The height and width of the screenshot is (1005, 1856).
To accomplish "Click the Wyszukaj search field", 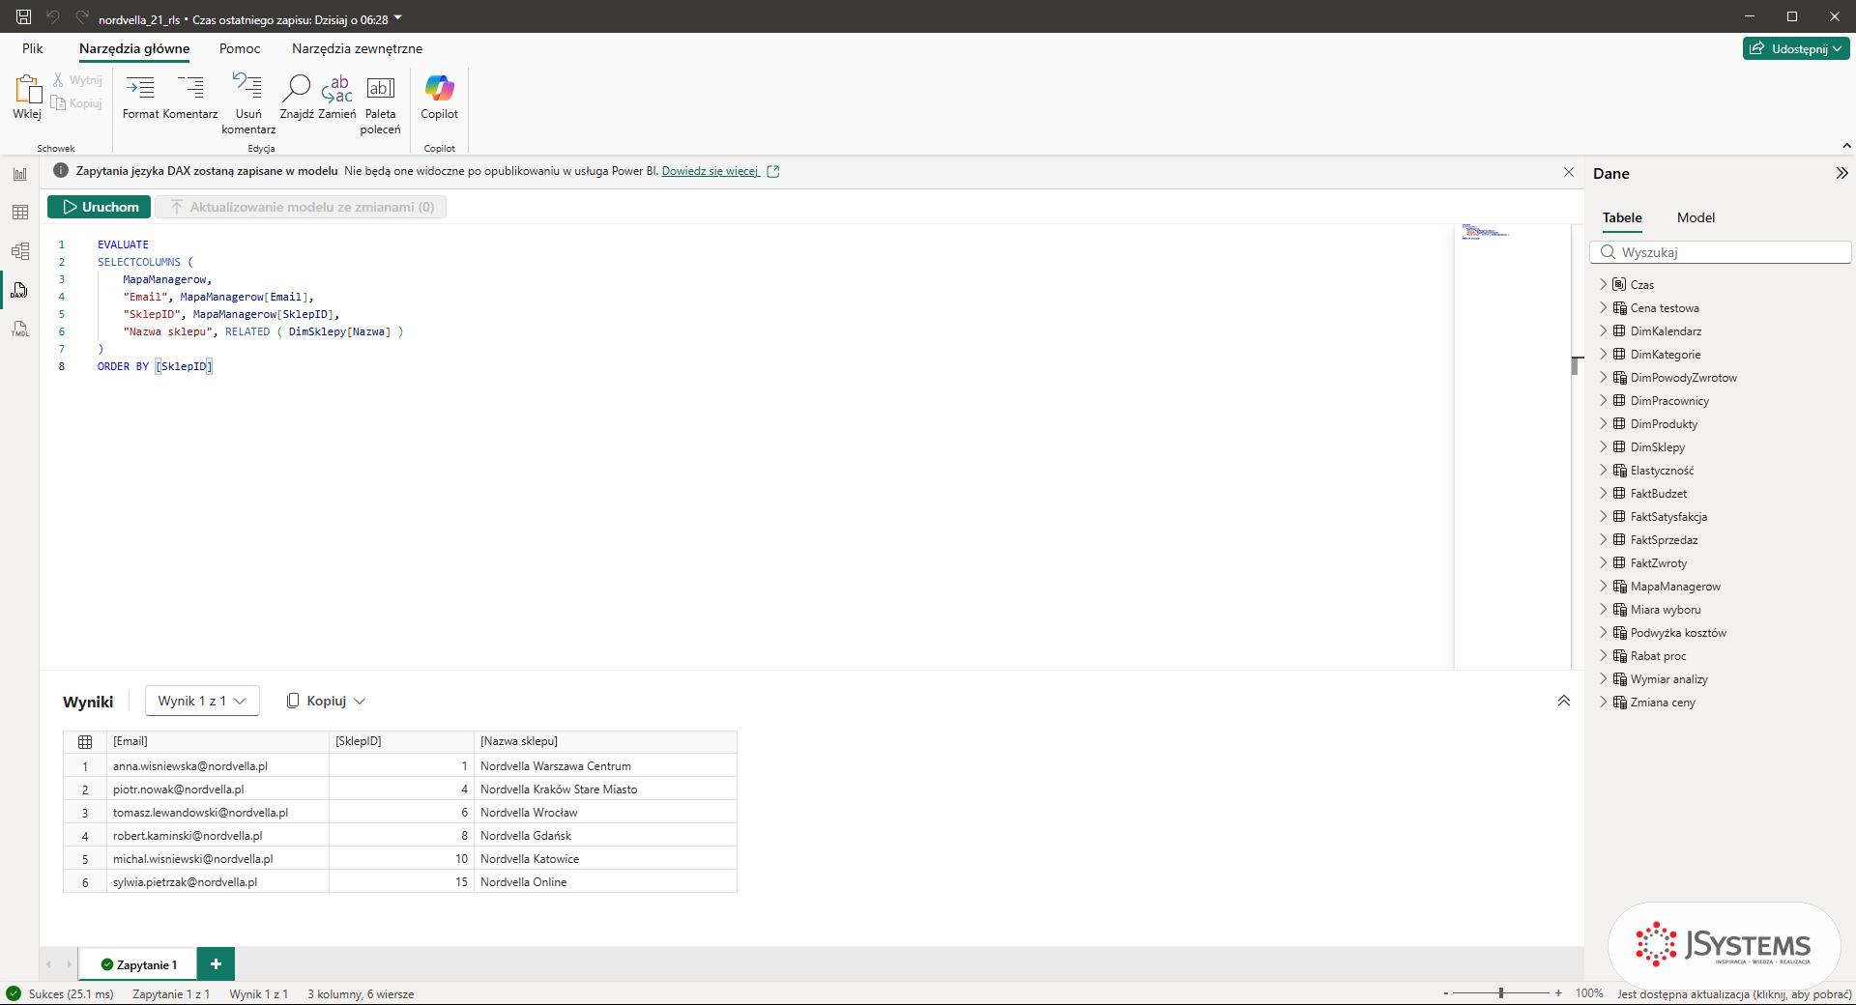I will [1721, 252].
